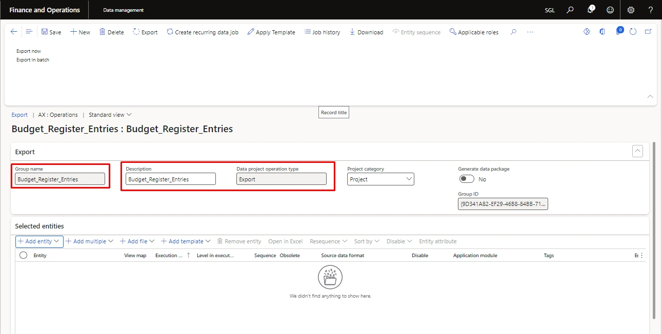Click the Group ID field
The width and height of the screenshot is (662, 334).
503,204
